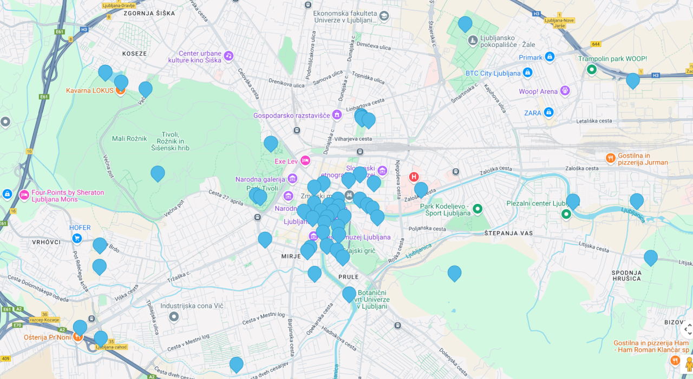693x379 pixels.
Task: Open the Exe Lev hotel icon
Action: [x=305, y=161]
